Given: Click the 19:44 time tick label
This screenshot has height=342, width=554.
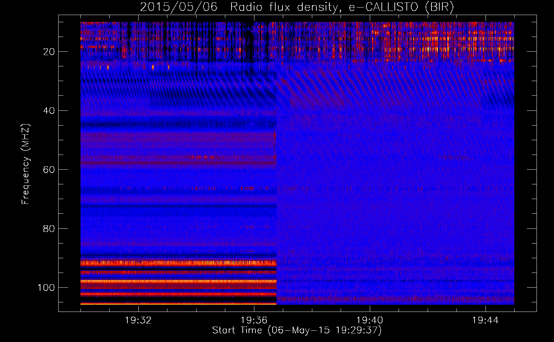Looking at the screenshot, I should (486, 320).
